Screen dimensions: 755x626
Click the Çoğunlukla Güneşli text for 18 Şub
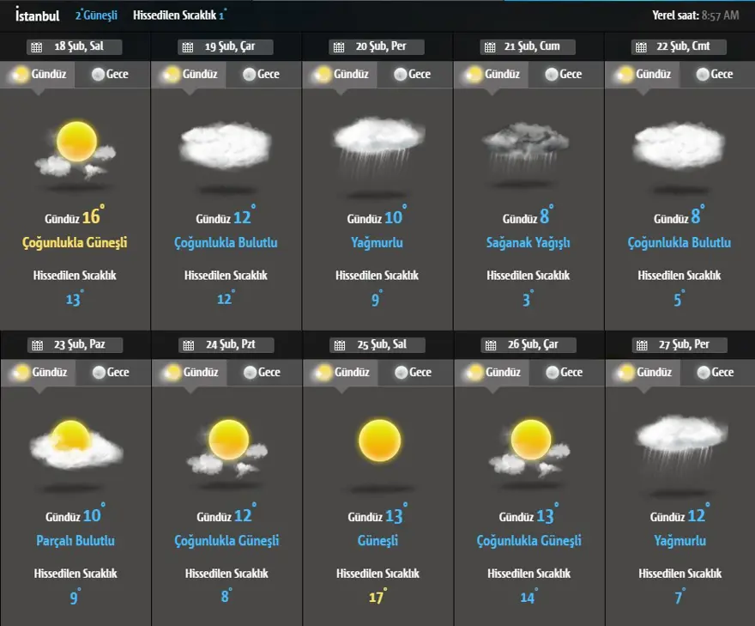pyautogui.click(x=75, y=243)
